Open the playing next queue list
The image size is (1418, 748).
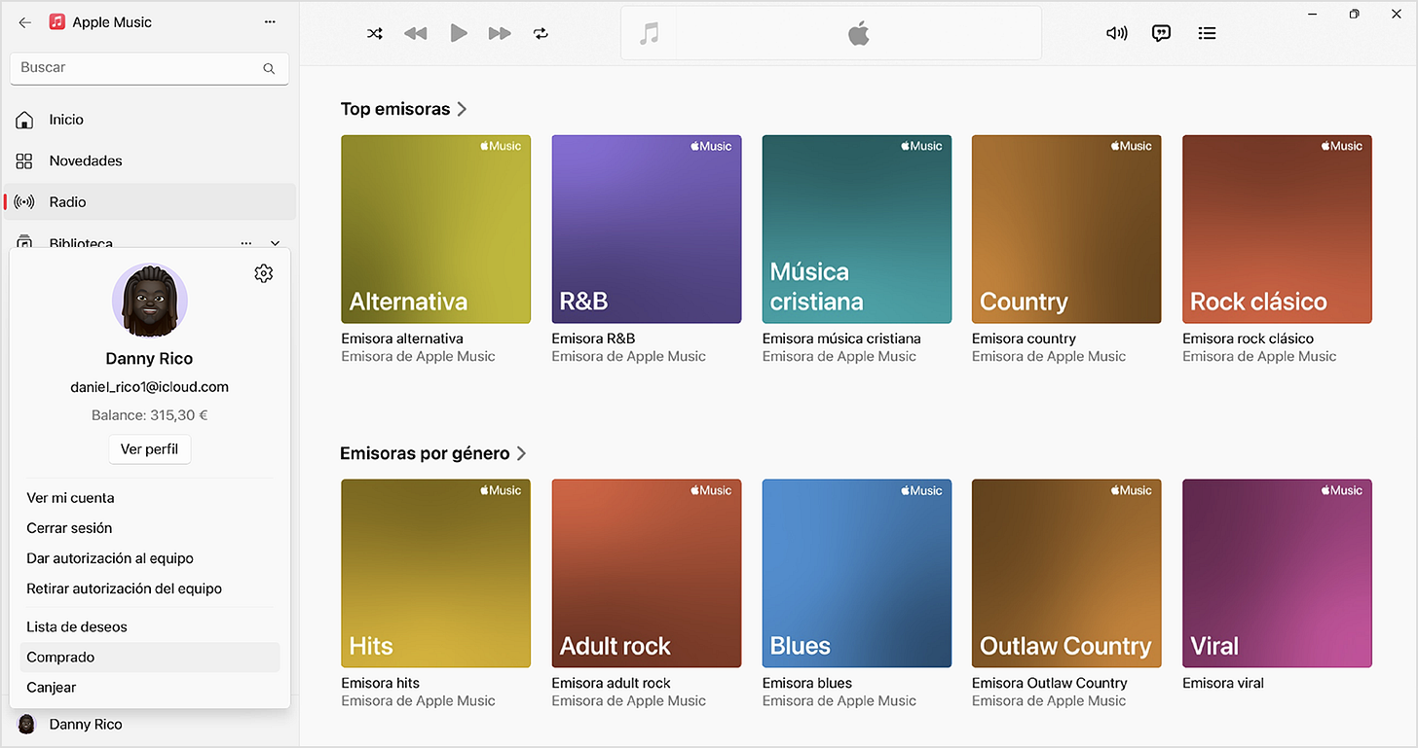[1207, 33]
